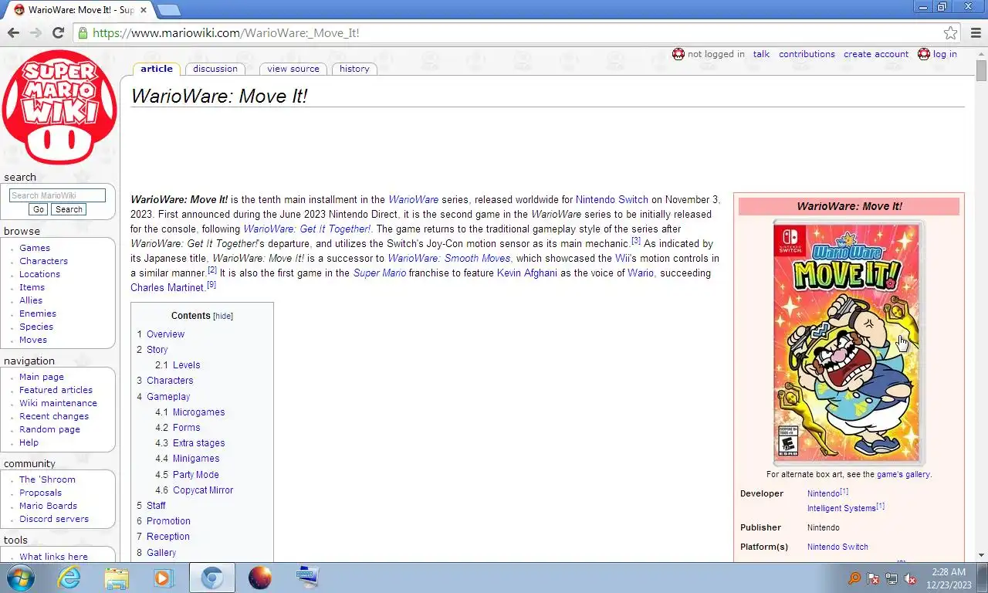The height and width of the screenshot is (593, 988).
Task: Click the browser forward arrow
Action: coord(36,32)
